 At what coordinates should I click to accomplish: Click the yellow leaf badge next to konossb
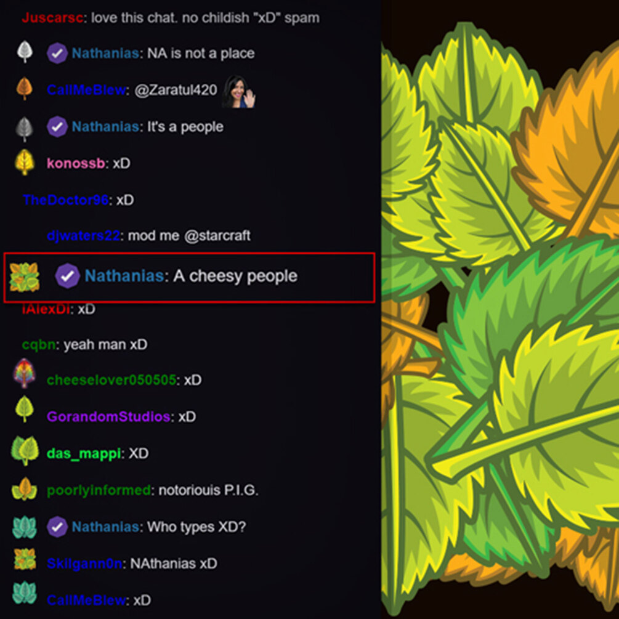click(25, 162)
